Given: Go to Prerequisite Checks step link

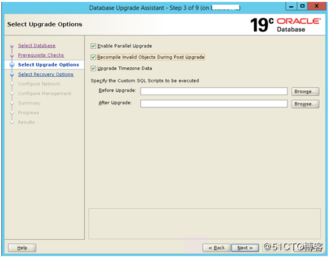Looking at the screenshot, I should point(41,55).
